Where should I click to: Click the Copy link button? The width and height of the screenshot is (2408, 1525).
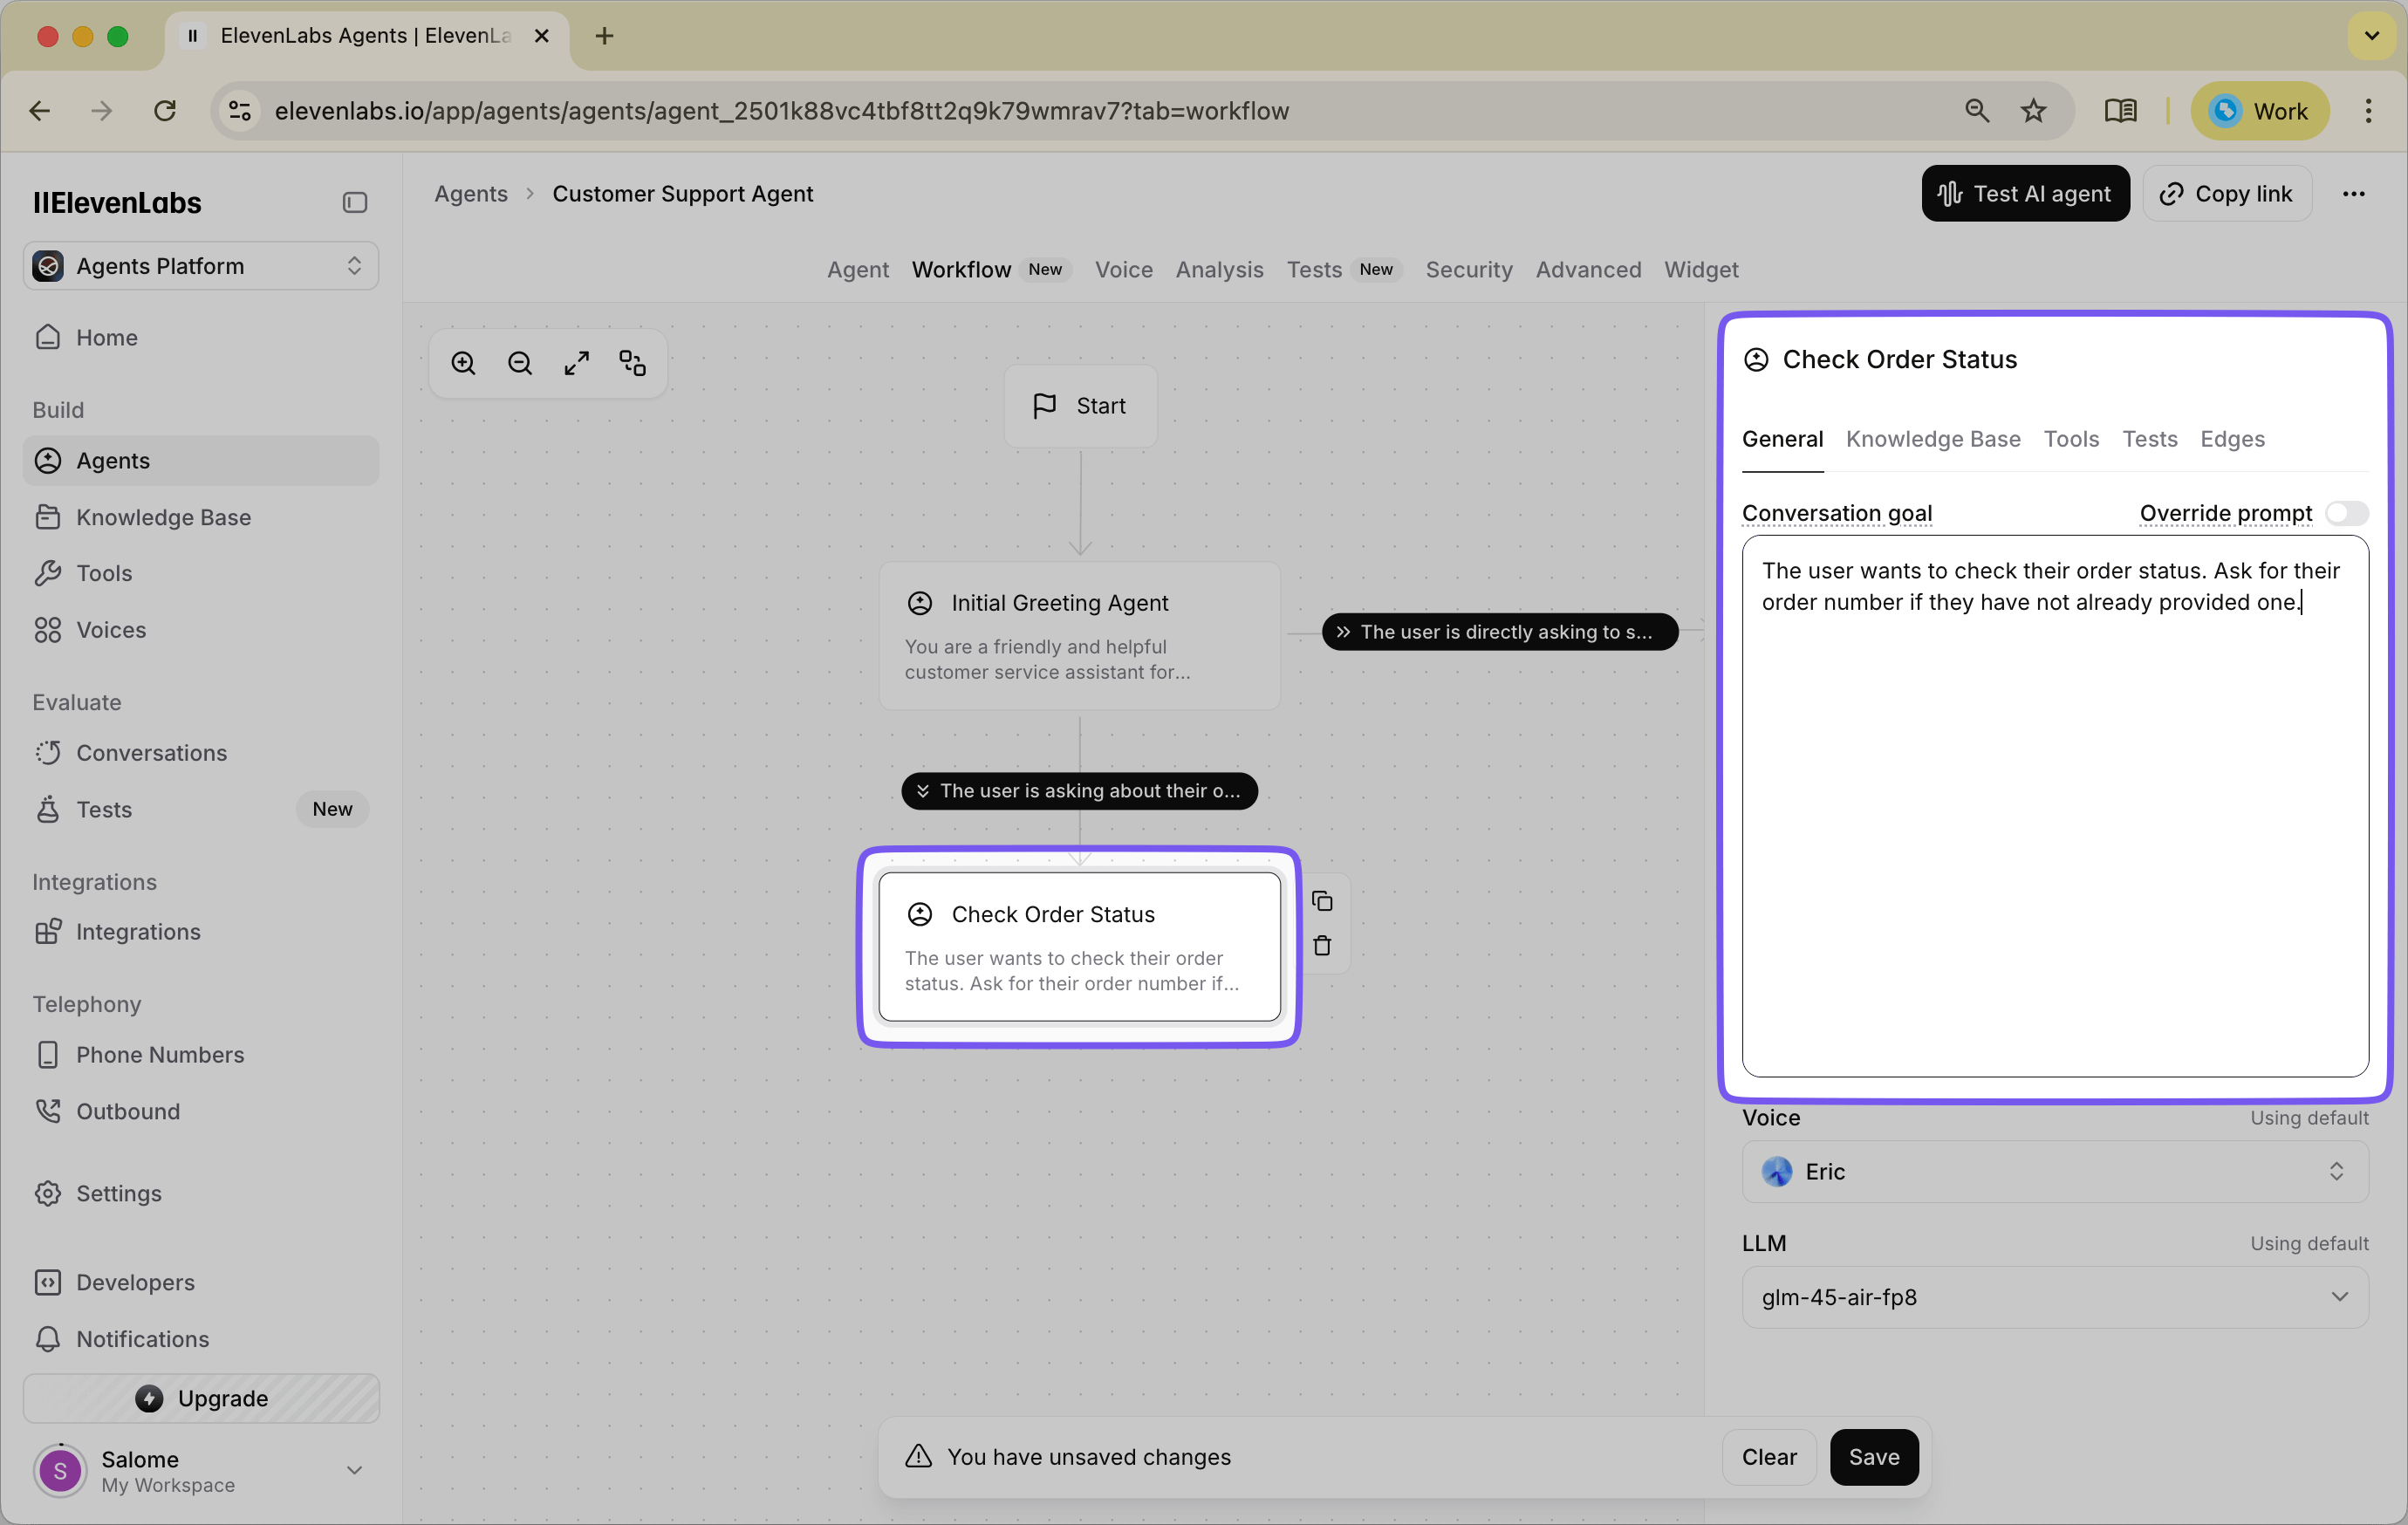(x=2227, y=193)
